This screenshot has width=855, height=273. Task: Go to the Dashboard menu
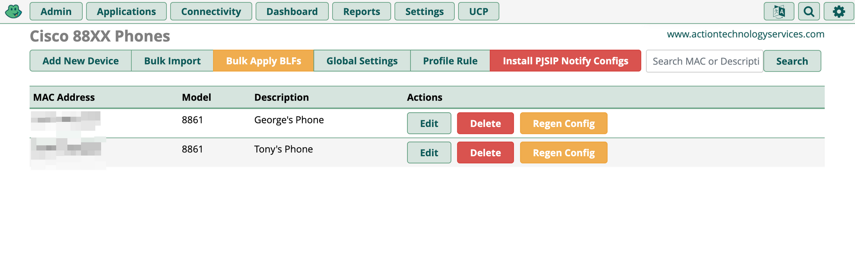[292, 12]
